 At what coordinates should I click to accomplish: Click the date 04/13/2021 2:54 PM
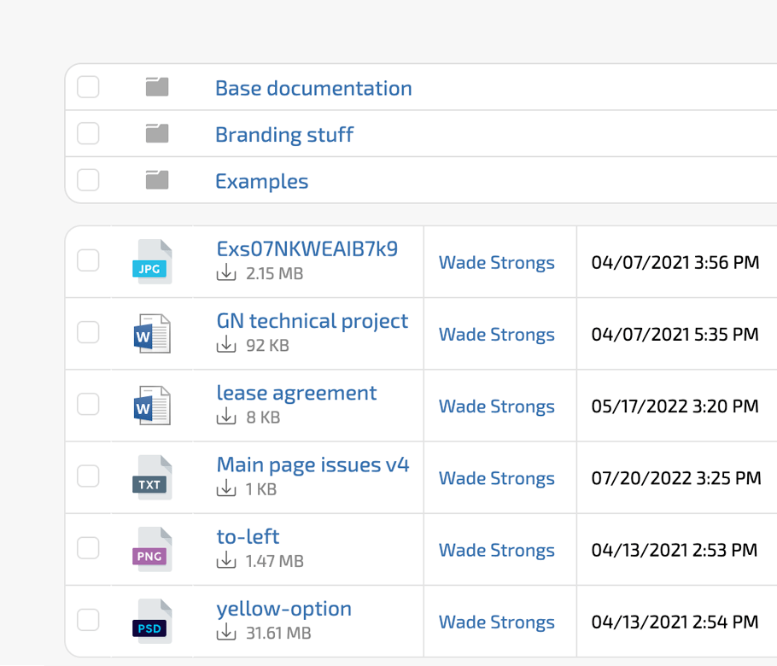(675, 622)
